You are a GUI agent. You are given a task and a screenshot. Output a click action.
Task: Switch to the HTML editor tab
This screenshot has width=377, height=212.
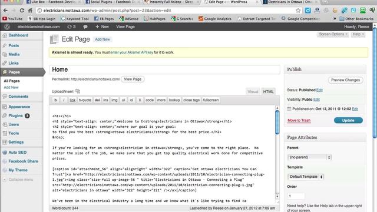point(268,92)
